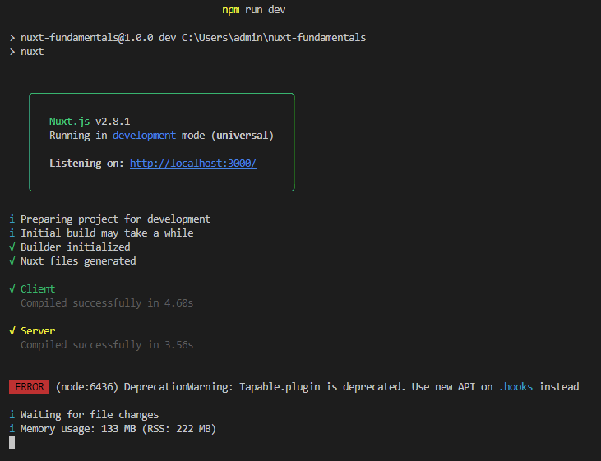601x461 pixels.
Task: Click the yellow 'Server' heading
Action: point(38,330)
